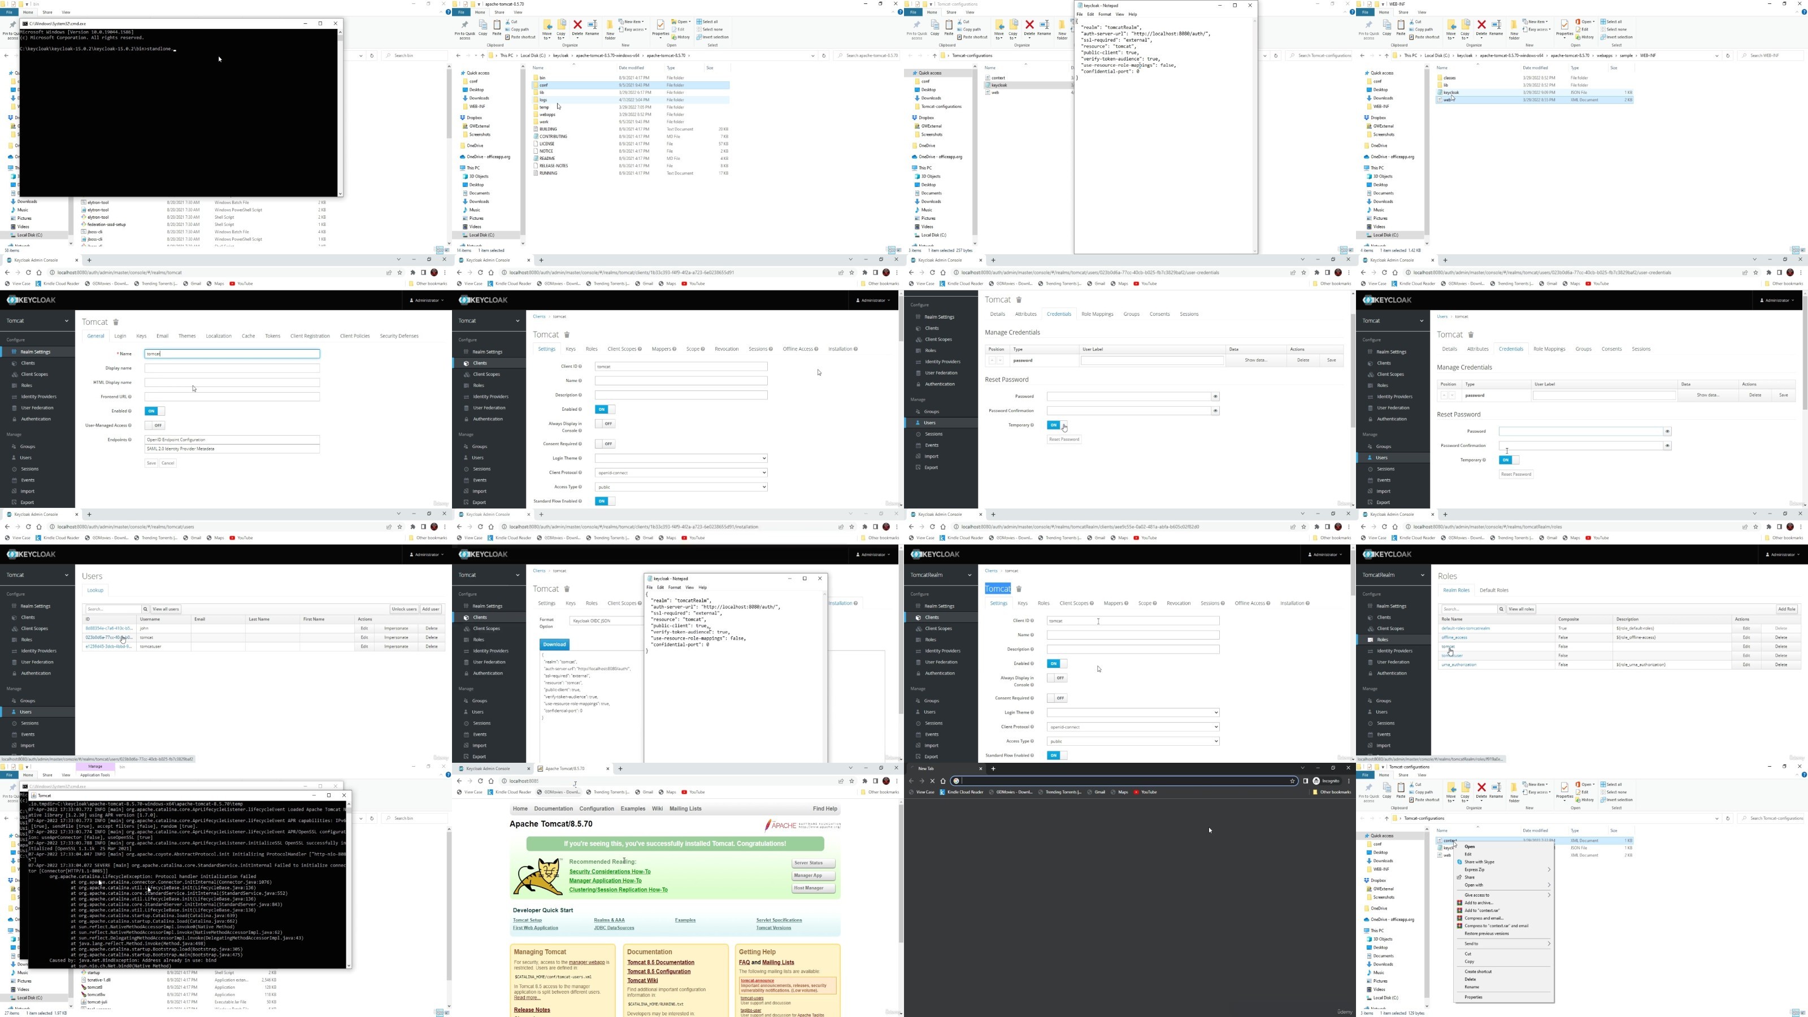This screenshot has height=1017, width=1808.
Task: Click trash icon beside Tomcat on Realm Settings page
Action: point(116,322)
